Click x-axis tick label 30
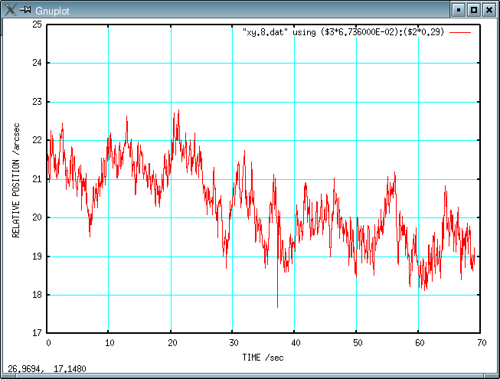The width and height of the screenshot is (500, 379). pos(234,343)
